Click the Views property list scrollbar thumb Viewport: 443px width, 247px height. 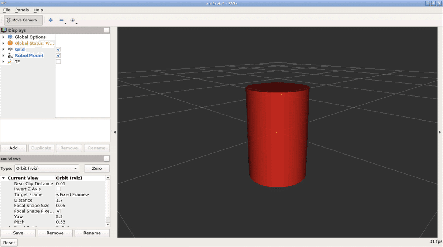108,199
